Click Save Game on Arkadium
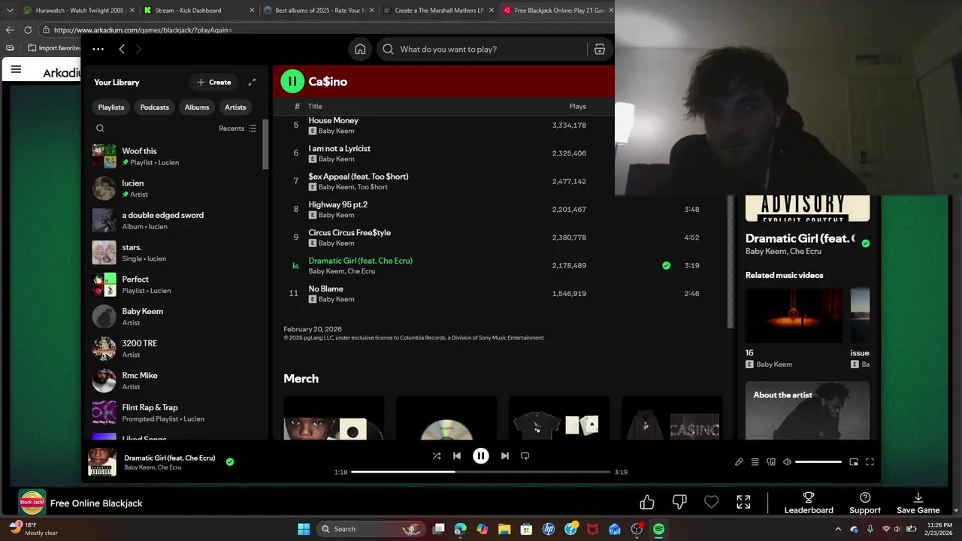This screenshot has width=962, height=541. tap(918, 503)
